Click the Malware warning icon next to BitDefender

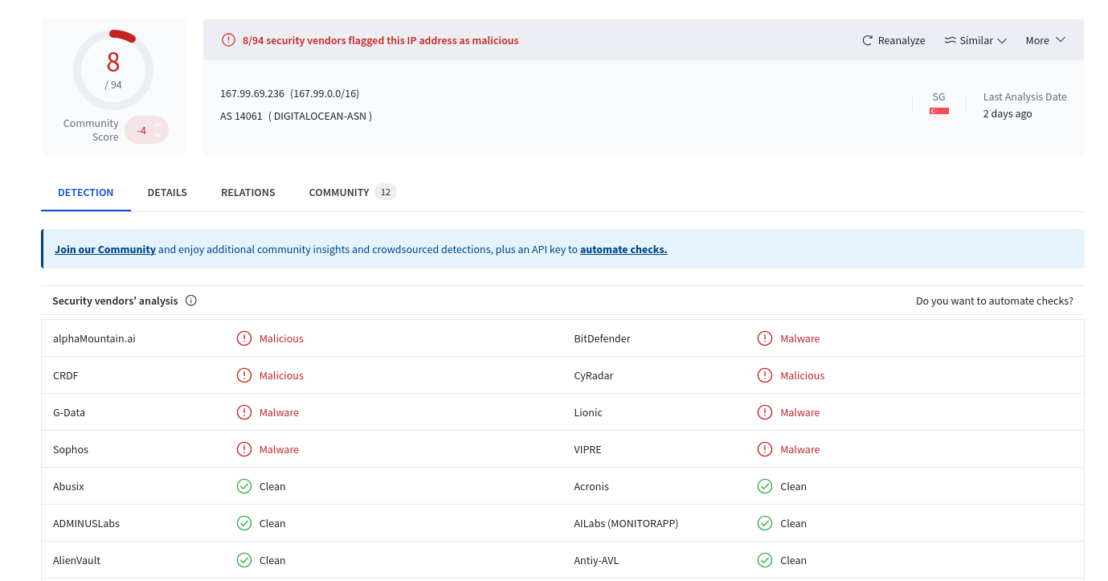764,338
